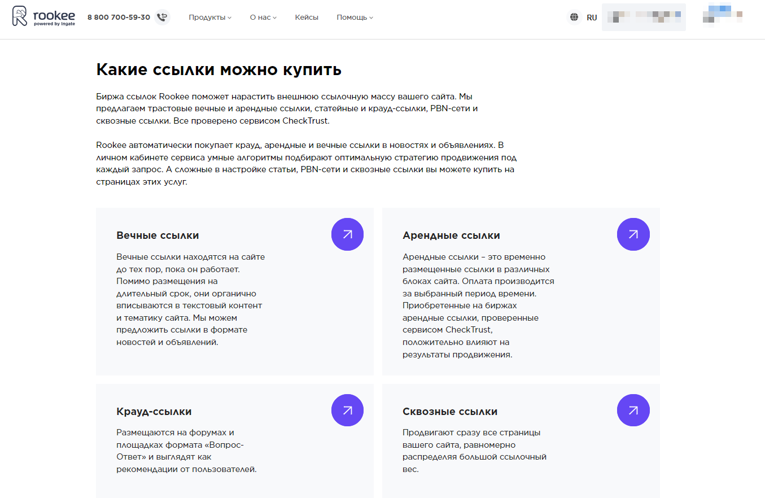Click the Вечные ссылки card title
The image size is (765, 498).
(x=158, y=235)
